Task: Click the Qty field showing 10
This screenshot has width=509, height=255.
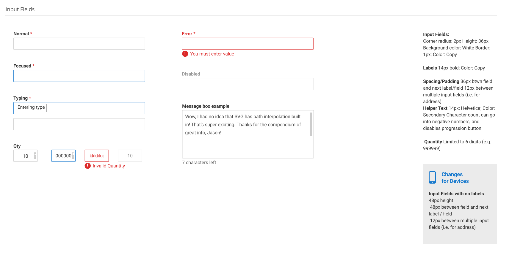Action: (x=26, y=156)
